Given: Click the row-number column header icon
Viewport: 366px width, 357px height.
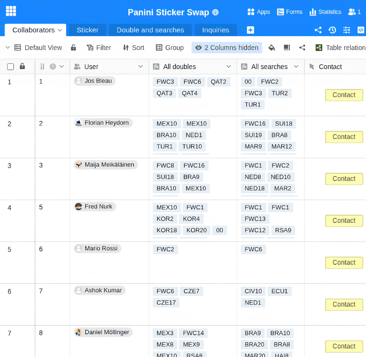Looking at the screenshot, I should click(42, 67).
